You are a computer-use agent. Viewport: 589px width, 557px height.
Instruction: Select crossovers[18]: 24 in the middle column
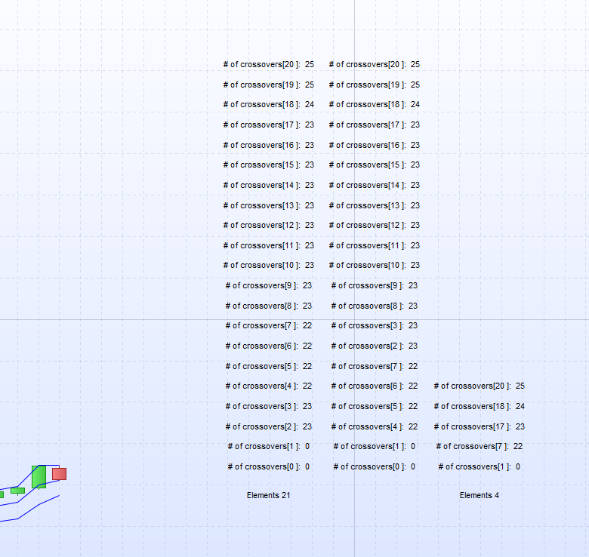pyautogui.click(x=374, y=104)
